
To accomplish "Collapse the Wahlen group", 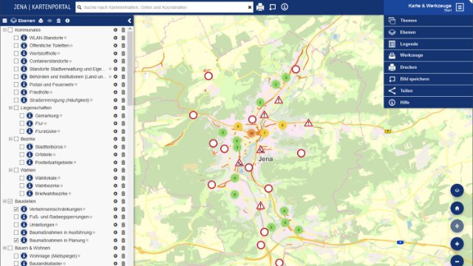I will pyautogui.click(x=10, y=170).
